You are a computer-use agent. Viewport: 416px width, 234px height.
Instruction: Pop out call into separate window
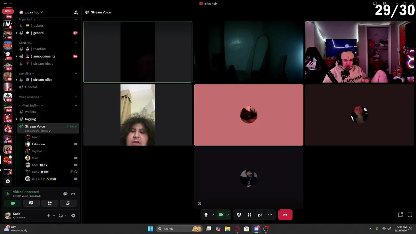click(x=400, y=215)
